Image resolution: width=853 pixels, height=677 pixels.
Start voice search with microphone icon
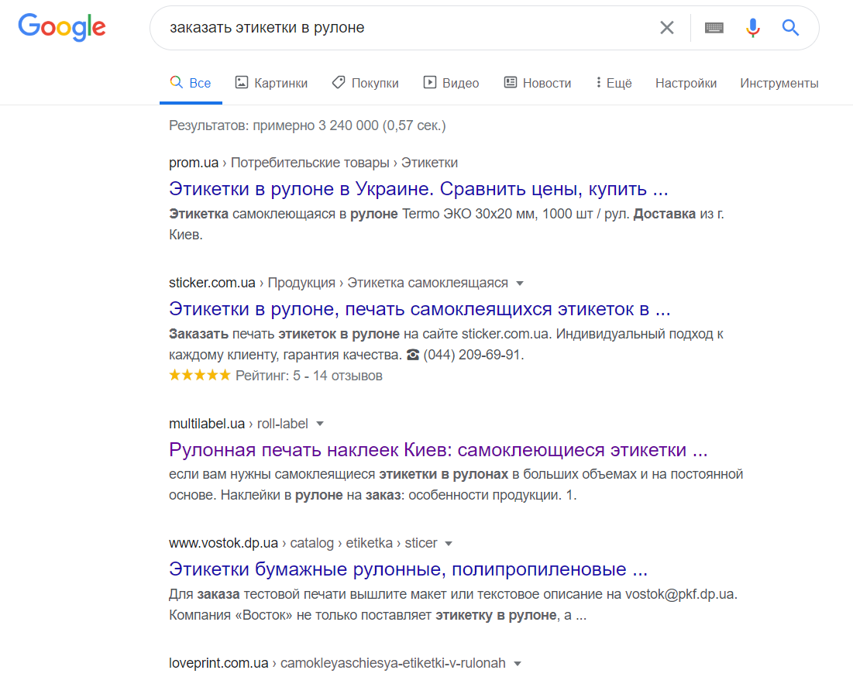[x=752, y=28]
